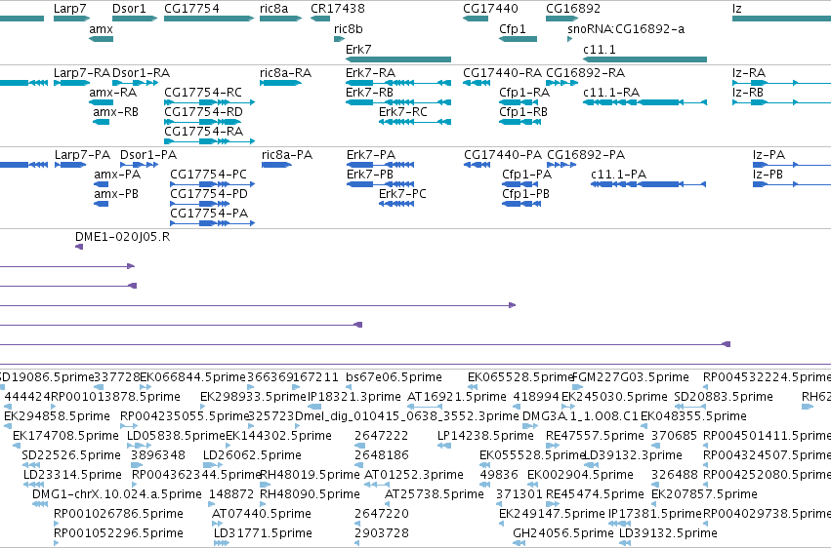Select the c11.1 gene bar
Image resolution: width=831 pixels, height=548 pixels.
pyautogui.click(x=644, y=59)
